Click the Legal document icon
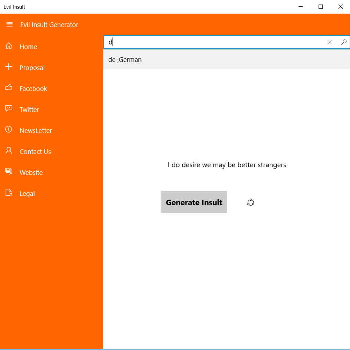350x350 pixels. coord(9,192)
